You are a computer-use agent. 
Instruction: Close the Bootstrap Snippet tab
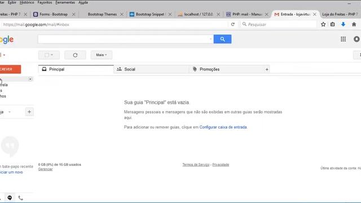point(170,14)
